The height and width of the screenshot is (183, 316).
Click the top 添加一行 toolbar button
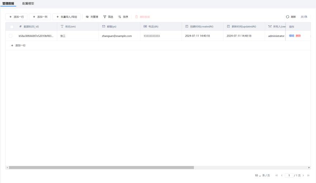(16, 17)
